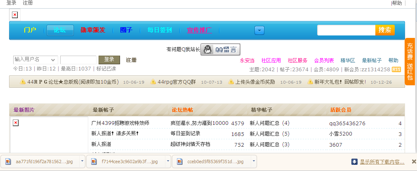
Task: Click 标记已读 link
Action: (106, 69)
